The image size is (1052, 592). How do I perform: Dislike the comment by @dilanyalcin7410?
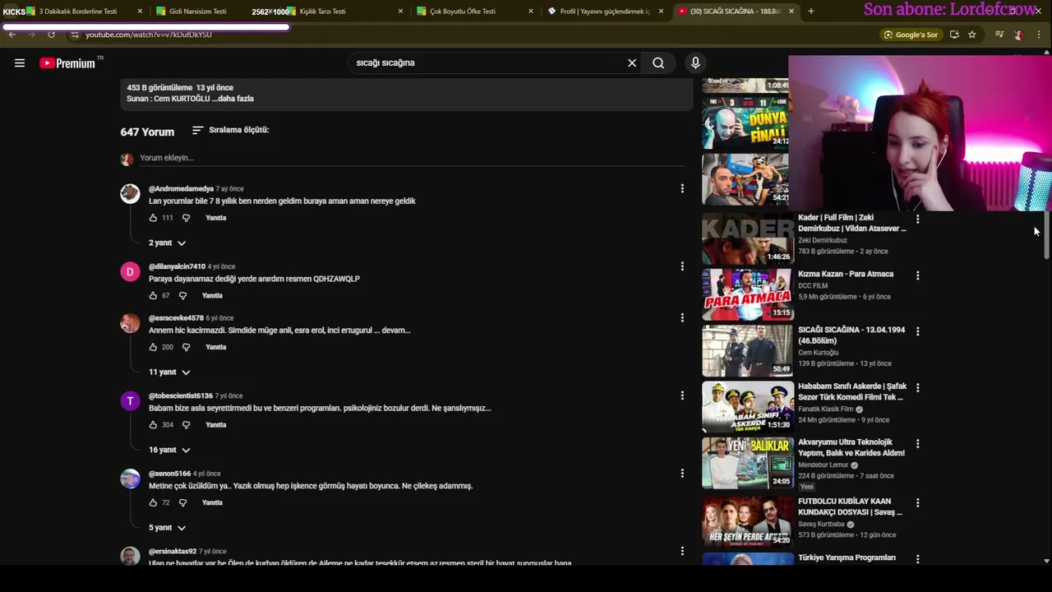(x=182, y=296)
